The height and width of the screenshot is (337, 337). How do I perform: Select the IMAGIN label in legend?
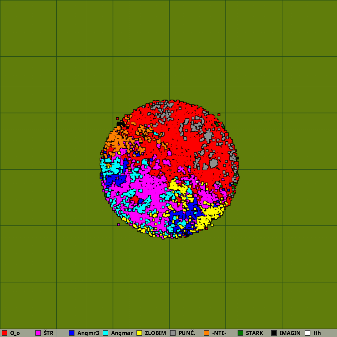[x=290, y=333]
